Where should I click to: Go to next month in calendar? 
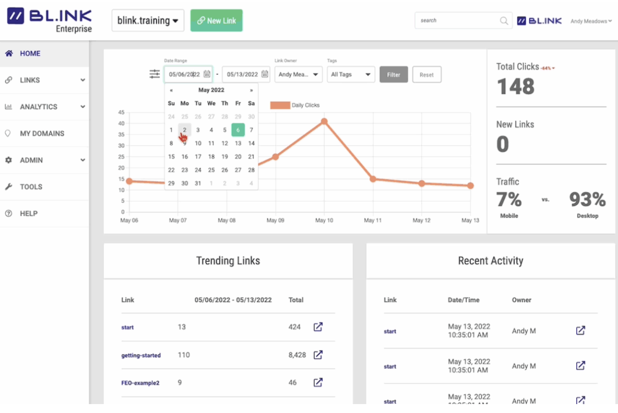pyautogui.click(x=251, y=90)
